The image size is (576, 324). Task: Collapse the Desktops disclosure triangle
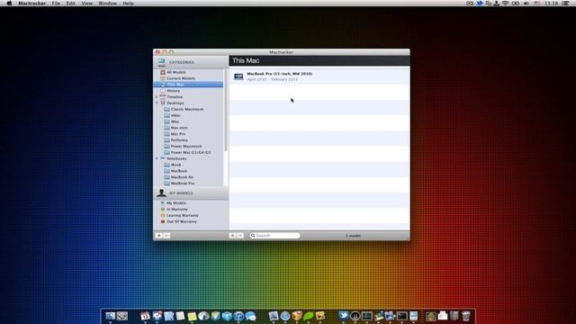point(157,103)
